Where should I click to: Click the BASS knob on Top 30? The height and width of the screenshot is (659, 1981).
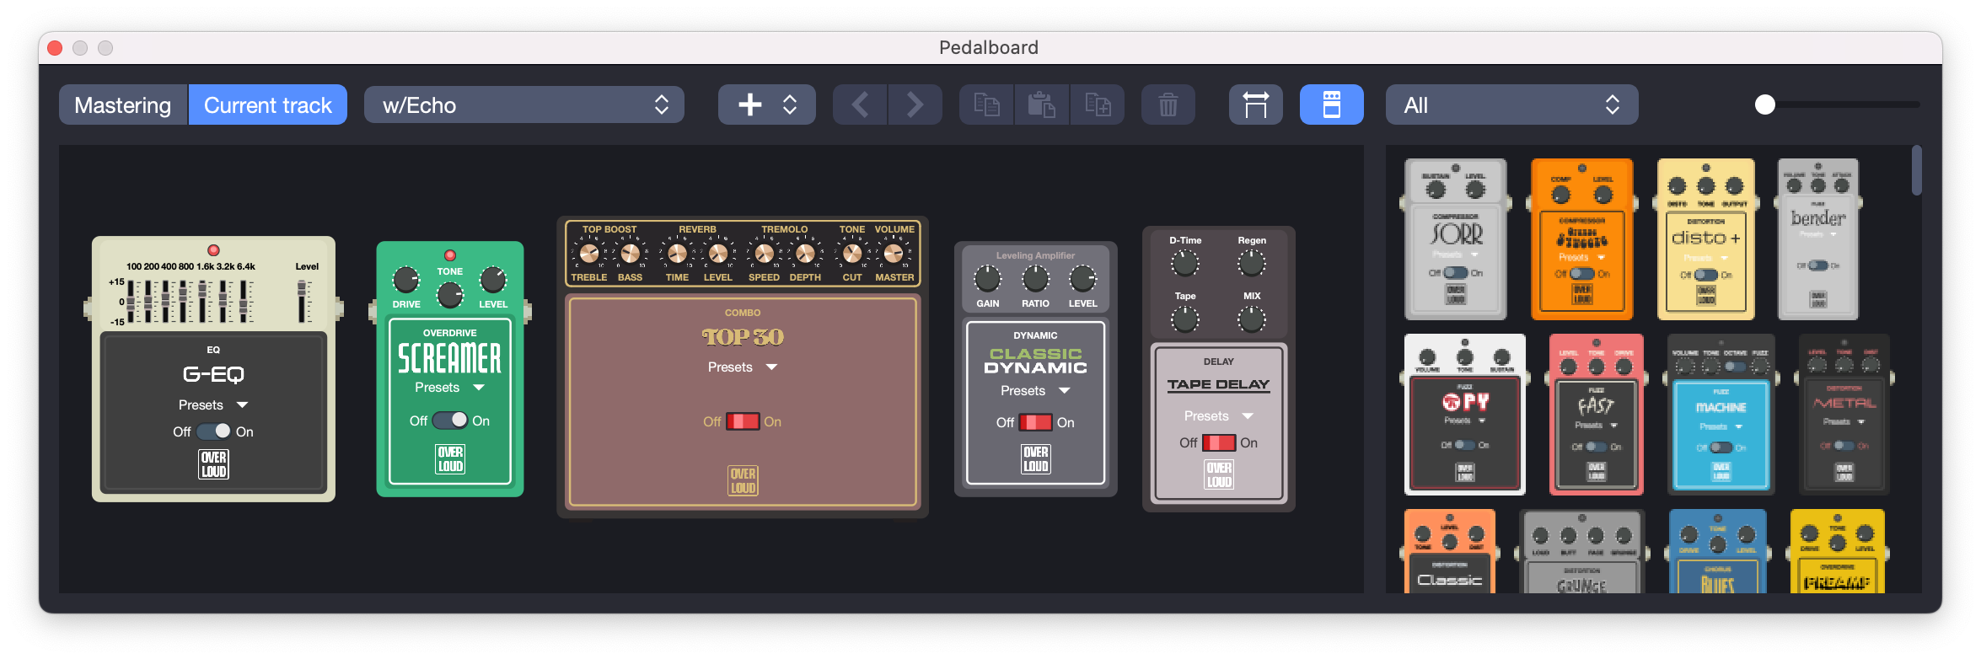pyautogui.click(x=630, y=253)
